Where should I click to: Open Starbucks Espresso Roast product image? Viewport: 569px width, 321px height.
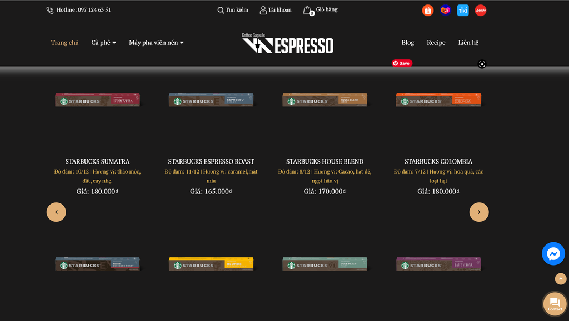click(211, 100)
